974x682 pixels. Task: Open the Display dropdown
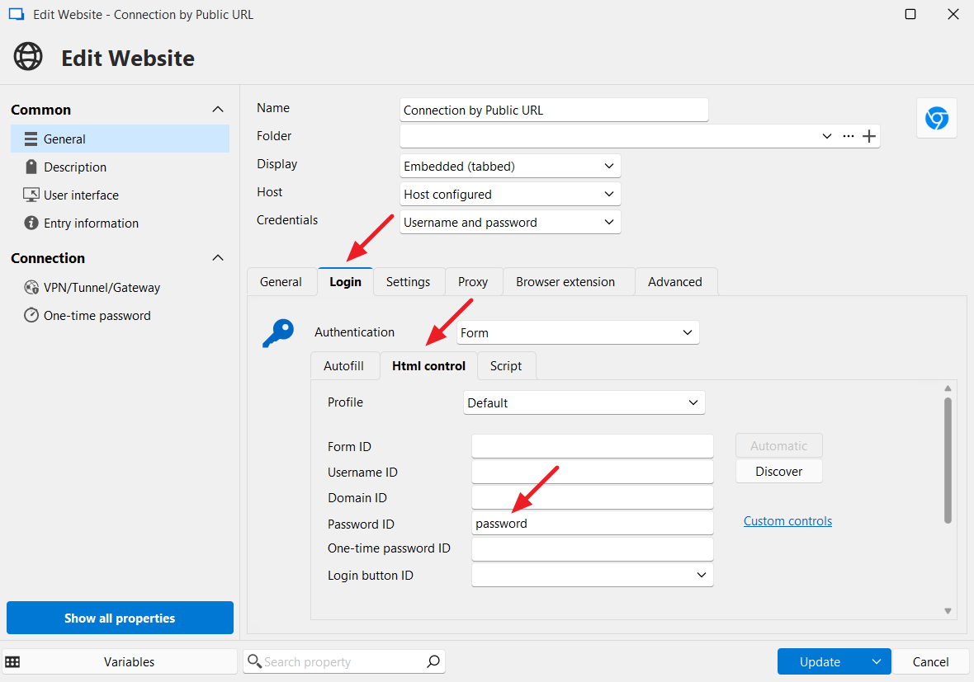510,167
